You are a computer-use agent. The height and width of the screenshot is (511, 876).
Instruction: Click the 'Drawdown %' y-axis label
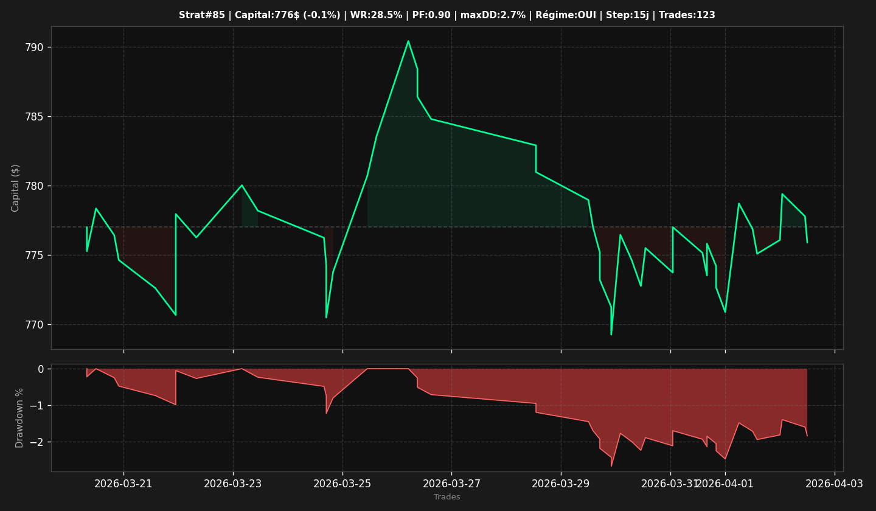pyautogui.click(x=19, y=418)
